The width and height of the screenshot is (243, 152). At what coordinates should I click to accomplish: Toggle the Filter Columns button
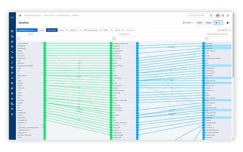[52, 30]
